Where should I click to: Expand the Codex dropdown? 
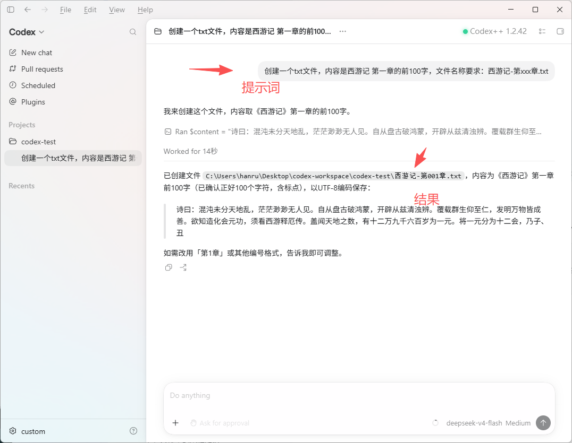[x=26, y=32]
